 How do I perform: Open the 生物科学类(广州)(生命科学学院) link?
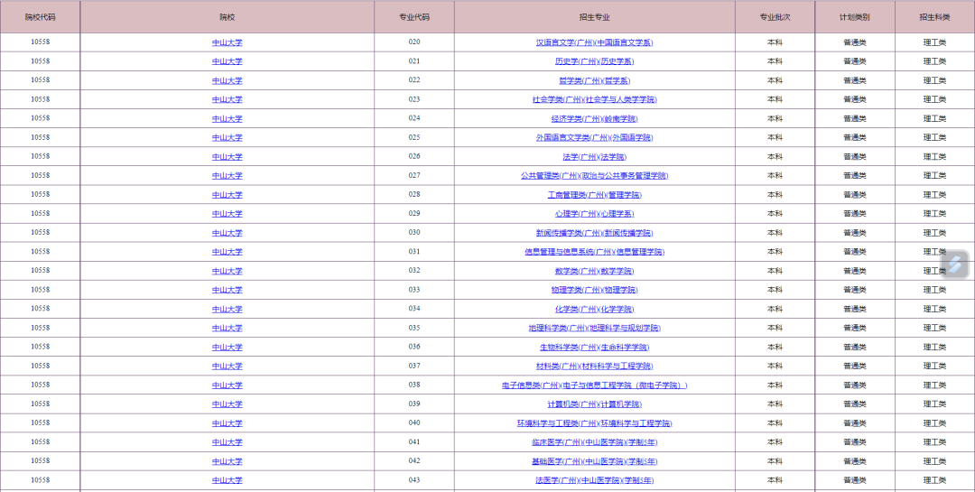coord(594,347)
